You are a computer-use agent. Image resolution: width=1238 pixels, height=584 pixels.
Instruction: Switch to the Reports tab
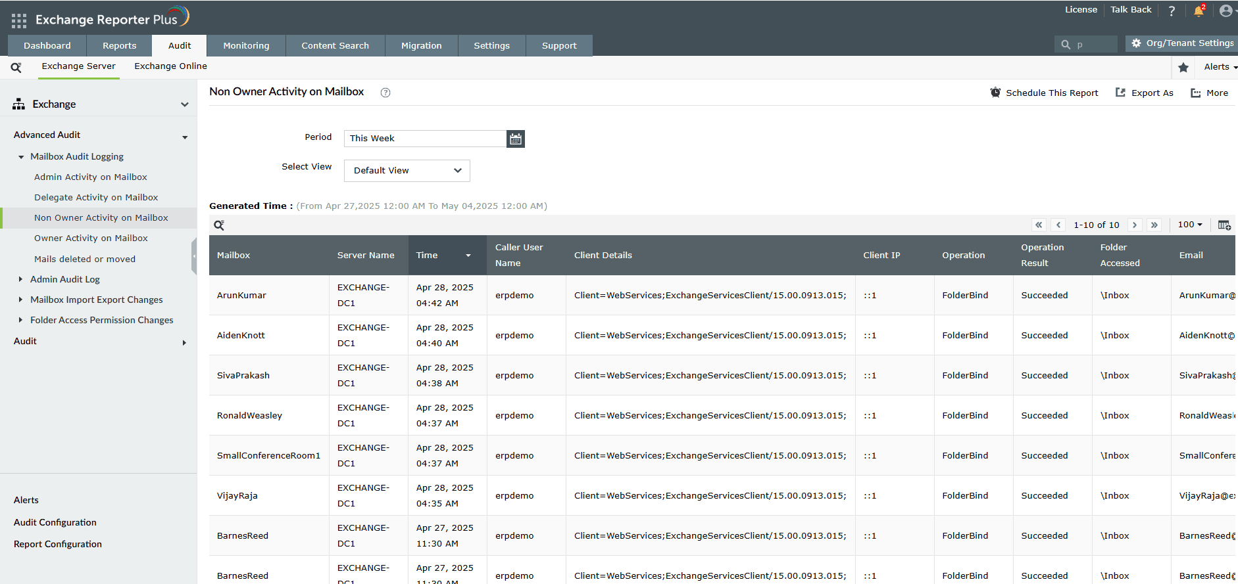tap(119, 45)
